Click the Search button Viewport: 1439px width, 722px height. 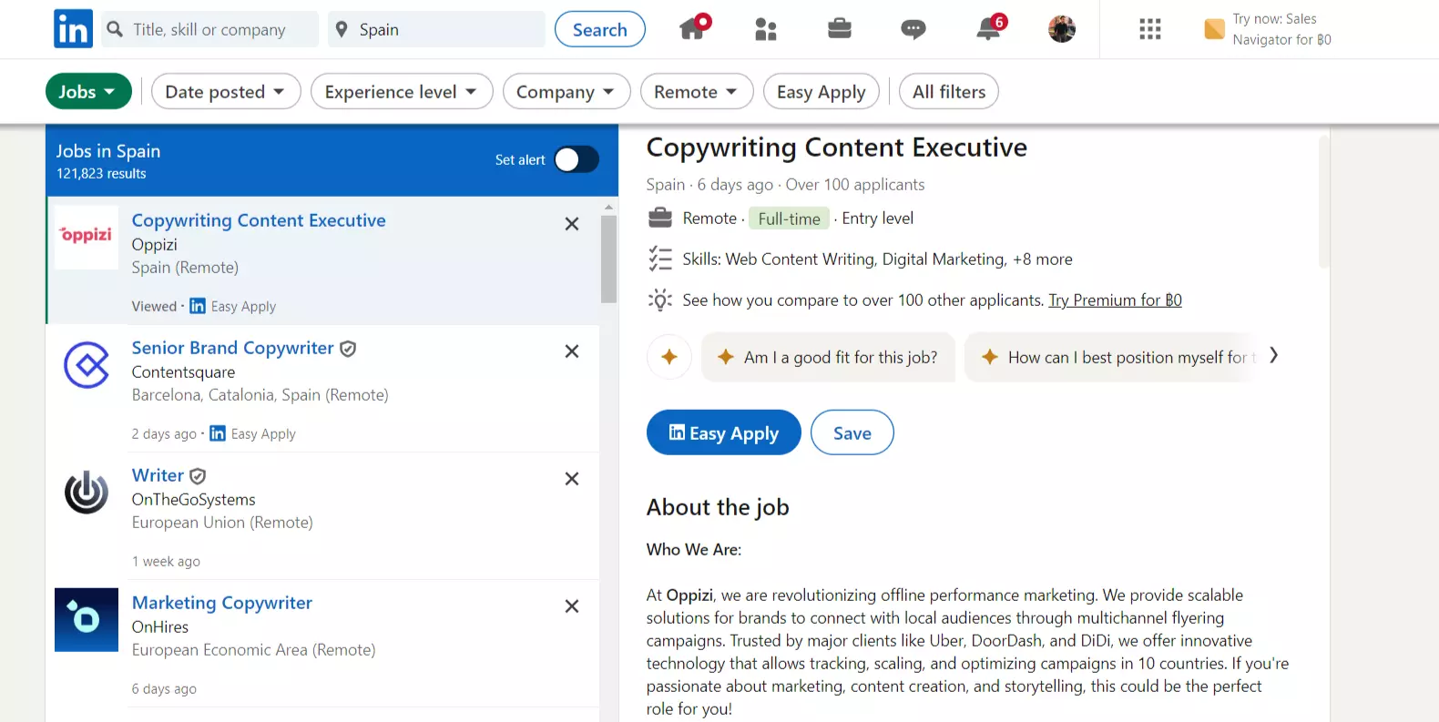(x=600, y=29)
